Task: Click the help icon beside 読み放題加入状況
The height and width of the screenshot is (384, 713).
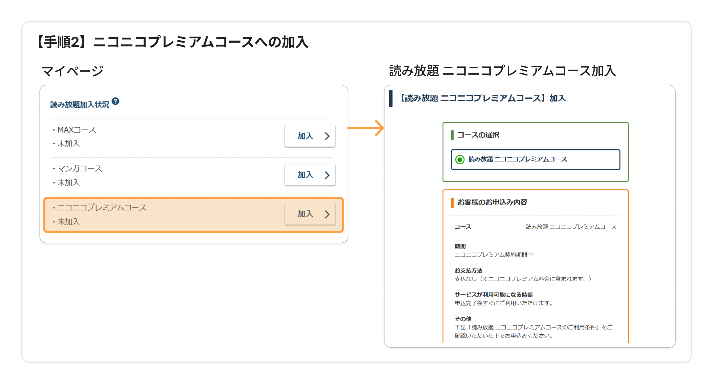Action: tap(115, 101)
